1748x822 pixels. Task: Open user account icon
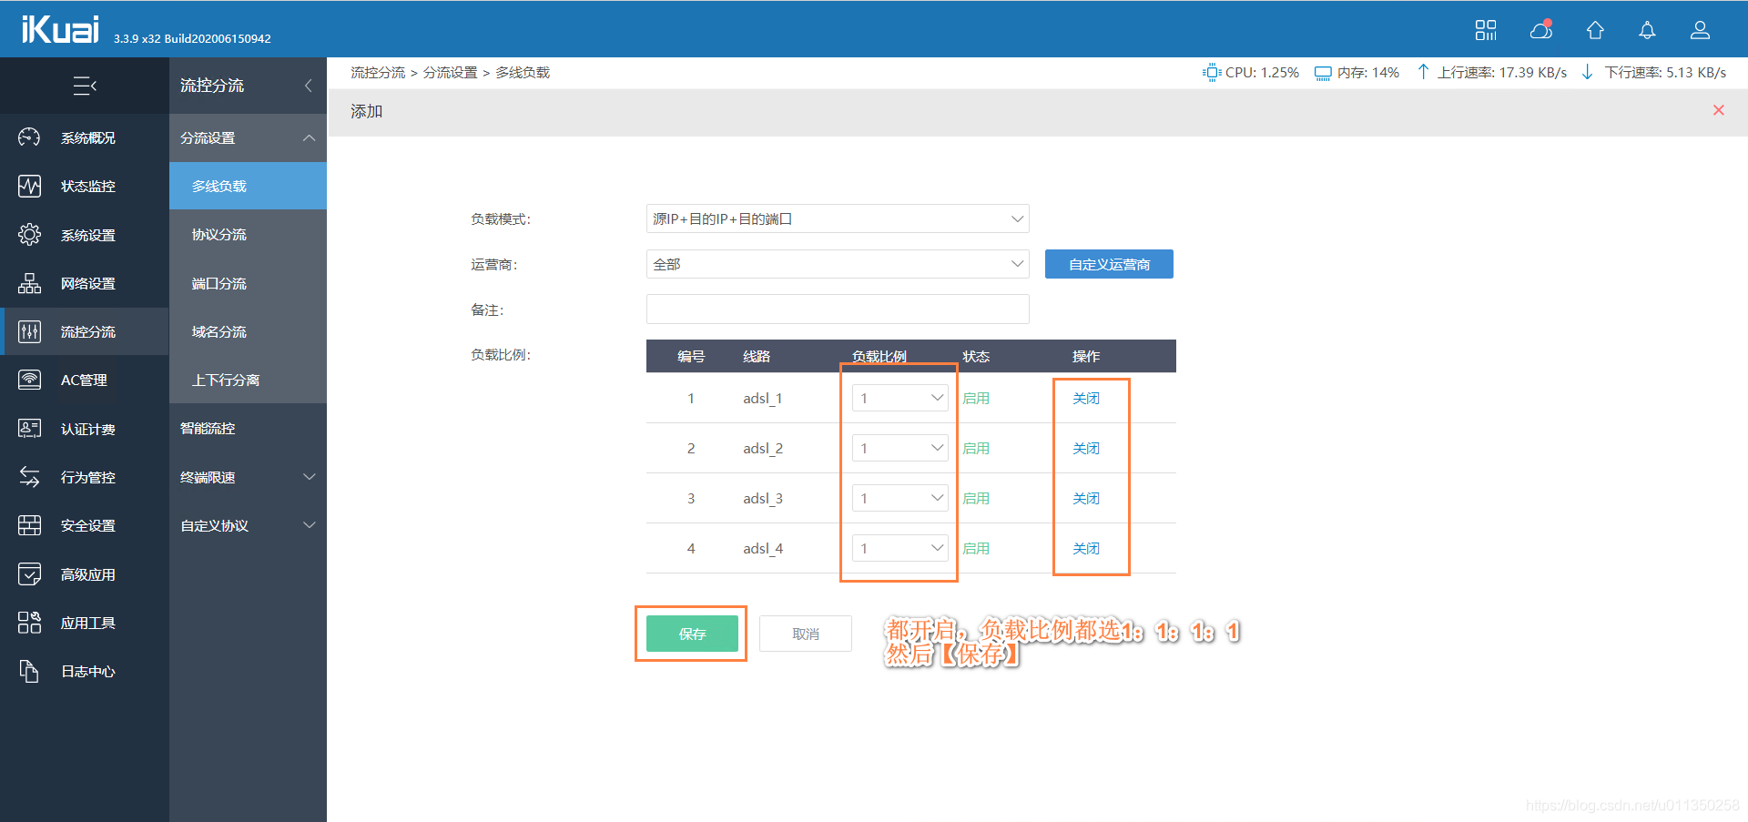[x=1700, y=30]
